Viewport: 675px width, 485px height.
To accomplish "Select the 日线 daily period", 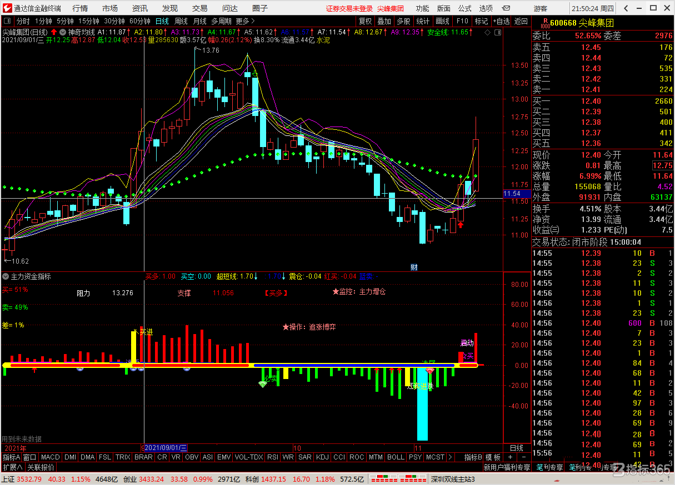I will (162, 21).
